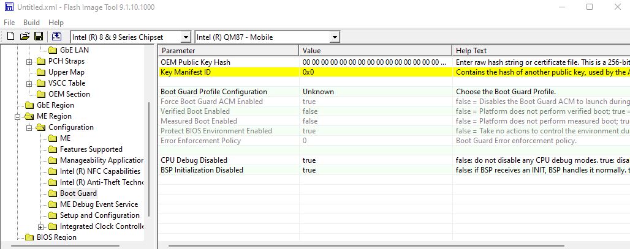Click the Value column header
The width and height of the screenshot is (630, 249).
[x=375, y=51]
